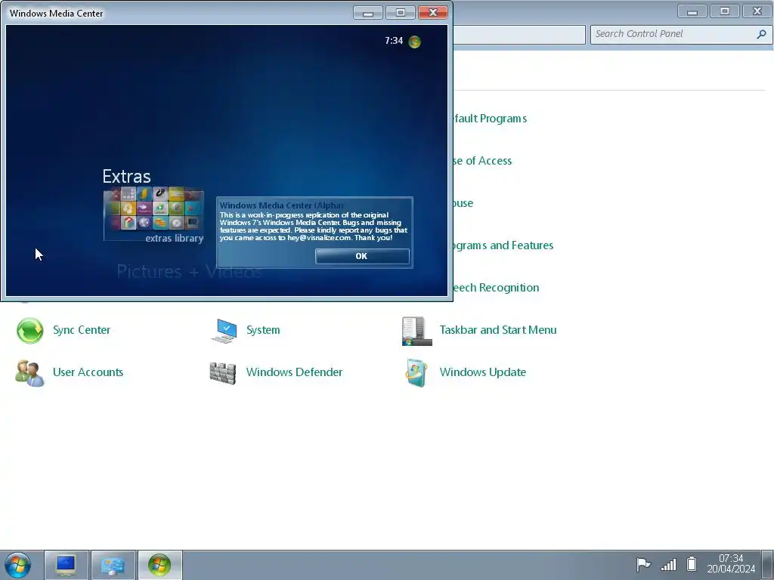Open the User Accounts link
The image size is (774, 580).
tap(88, 372)
